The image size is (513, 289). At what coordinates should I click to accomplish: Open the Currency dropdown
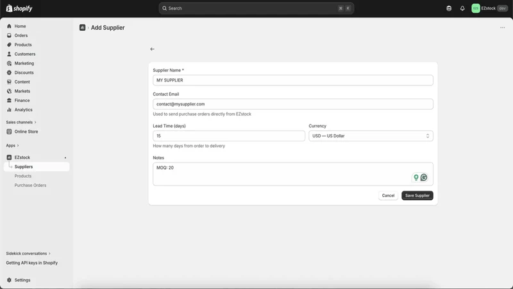(x=371, y=136)
